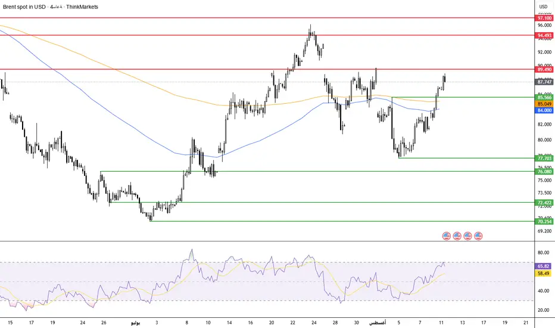Click the 80.00 level on RSI scale

(x=543, y=253)
